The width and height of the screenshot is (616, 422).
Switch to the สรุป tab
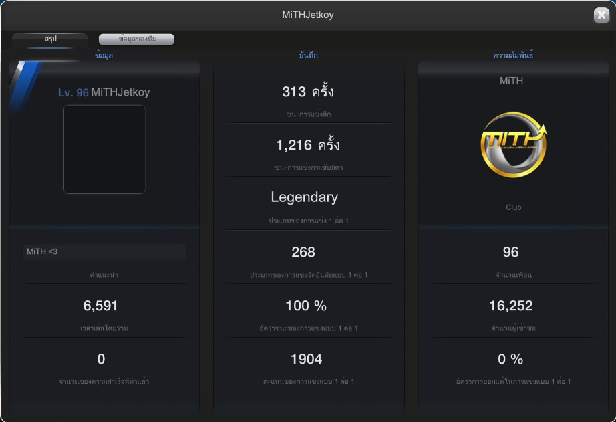(50, 39)
